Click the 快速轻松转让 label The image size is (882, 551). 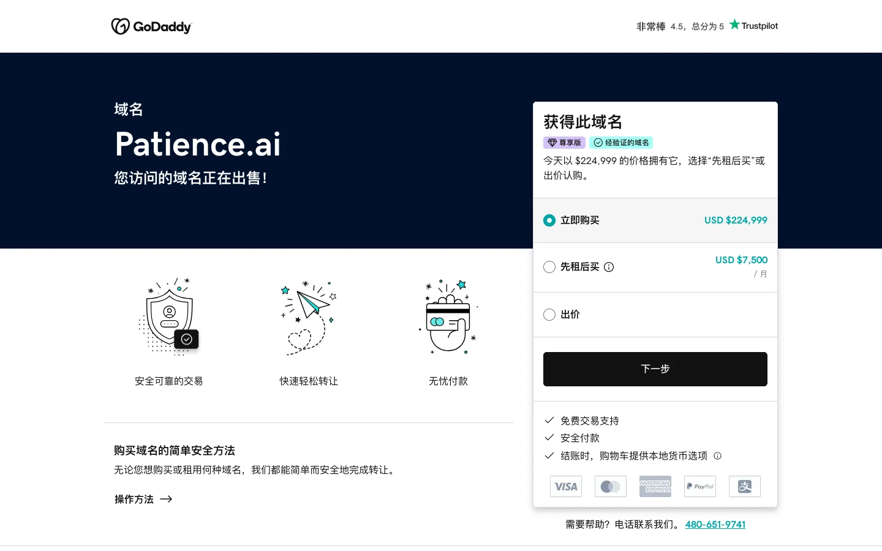pyautogui.click(x=309, y=381)
